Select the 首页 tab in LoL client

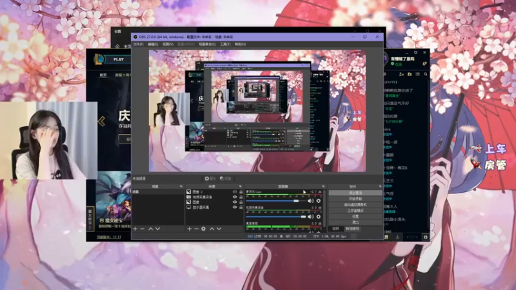tap(103, 75)
